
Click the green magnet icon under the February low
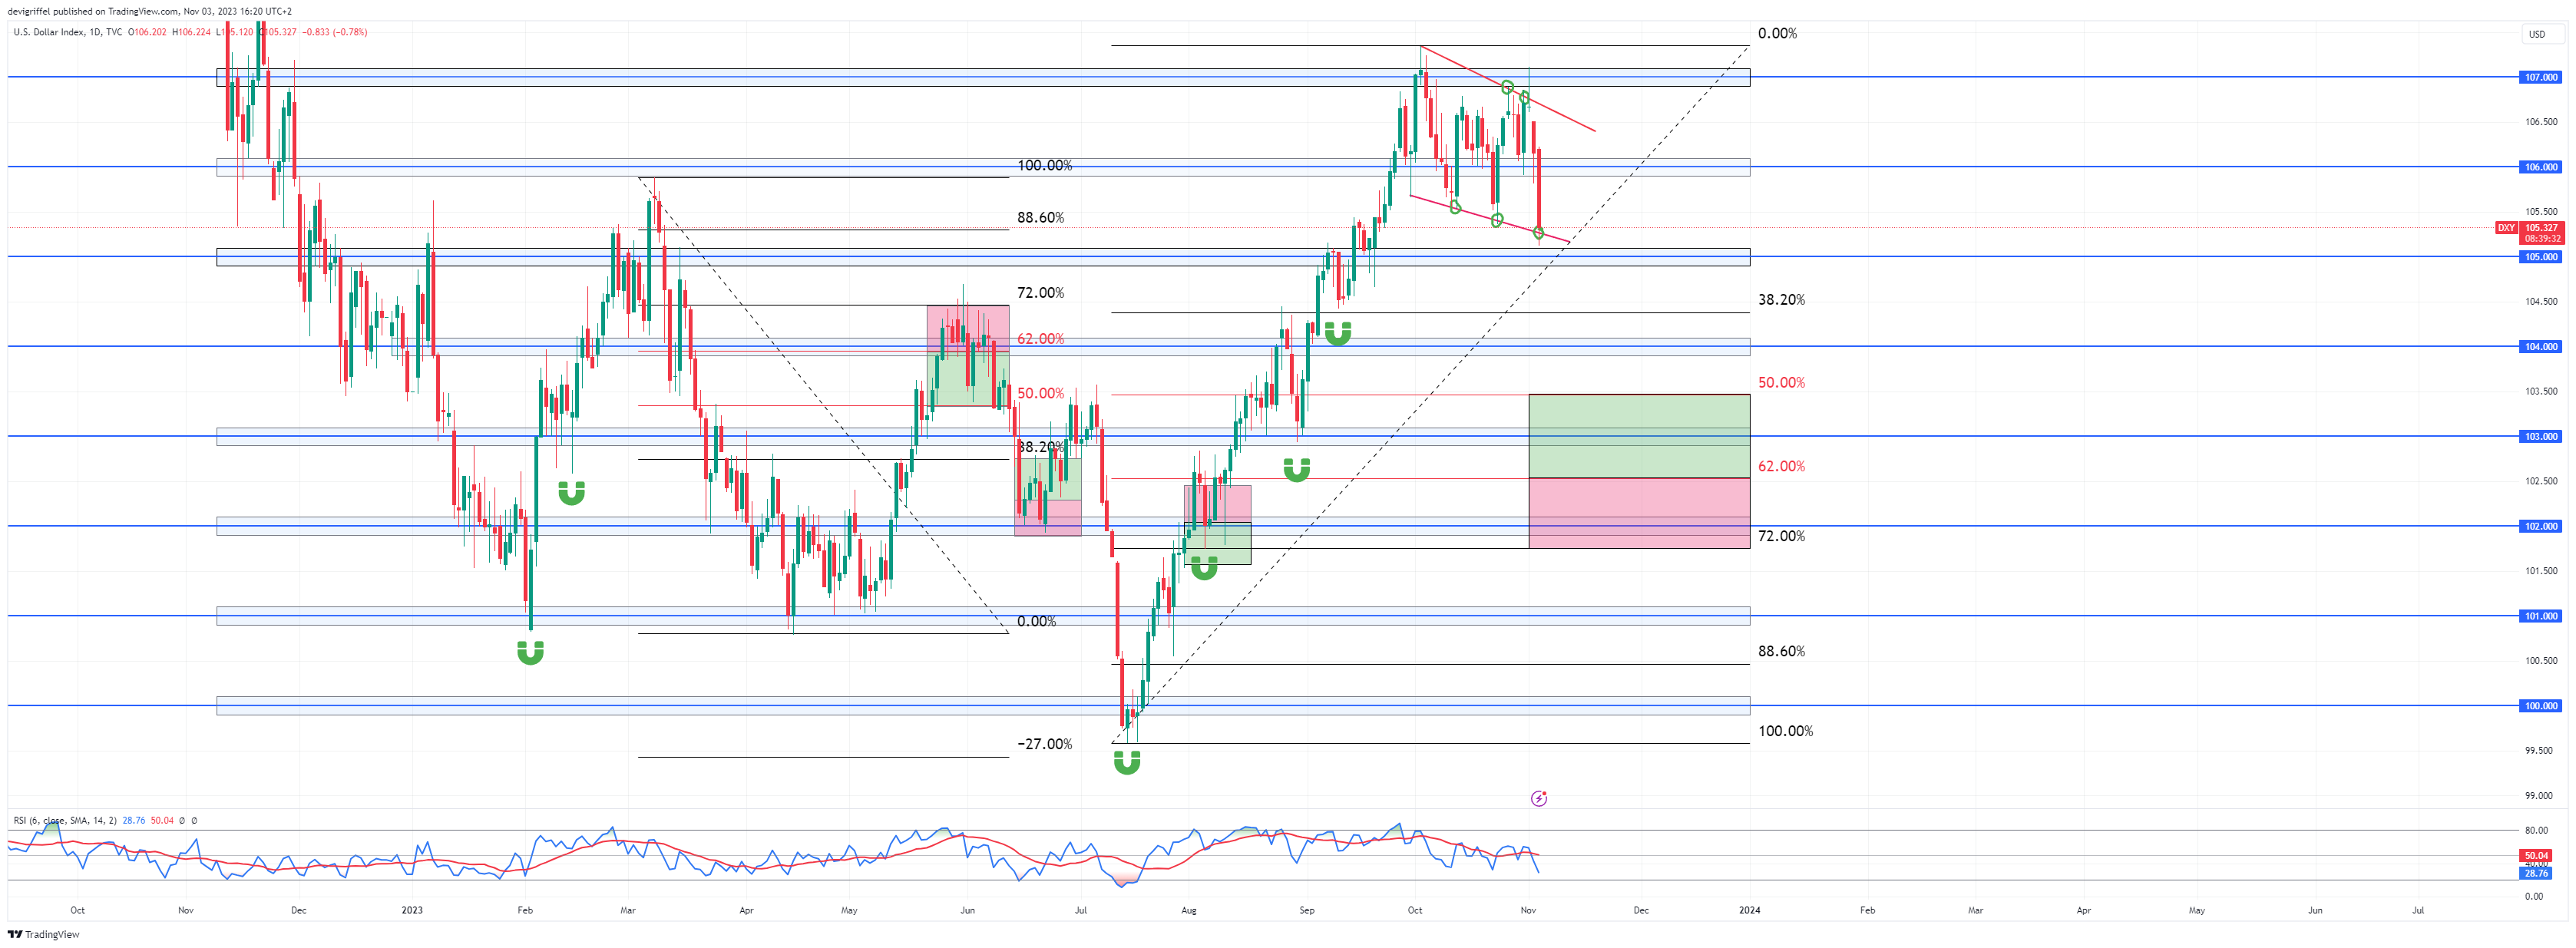[x=530, y=654]
